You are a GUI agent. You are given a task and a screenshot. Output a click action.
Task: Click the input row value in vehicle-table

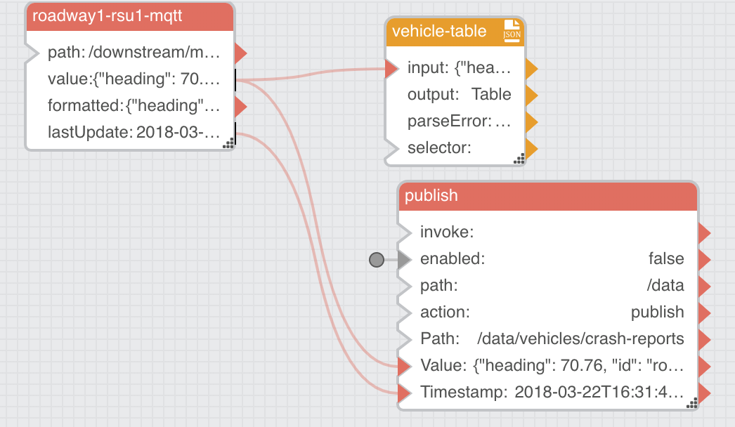pyautogui.click(x=482, y=68)
